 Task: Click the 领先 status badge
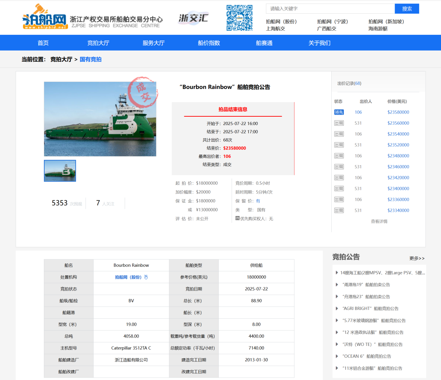pos(339,112)
